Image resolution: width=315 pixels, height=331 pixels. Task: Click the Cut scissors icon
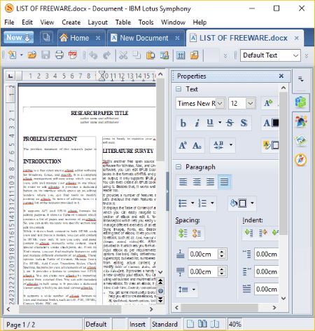pos(123,55)
